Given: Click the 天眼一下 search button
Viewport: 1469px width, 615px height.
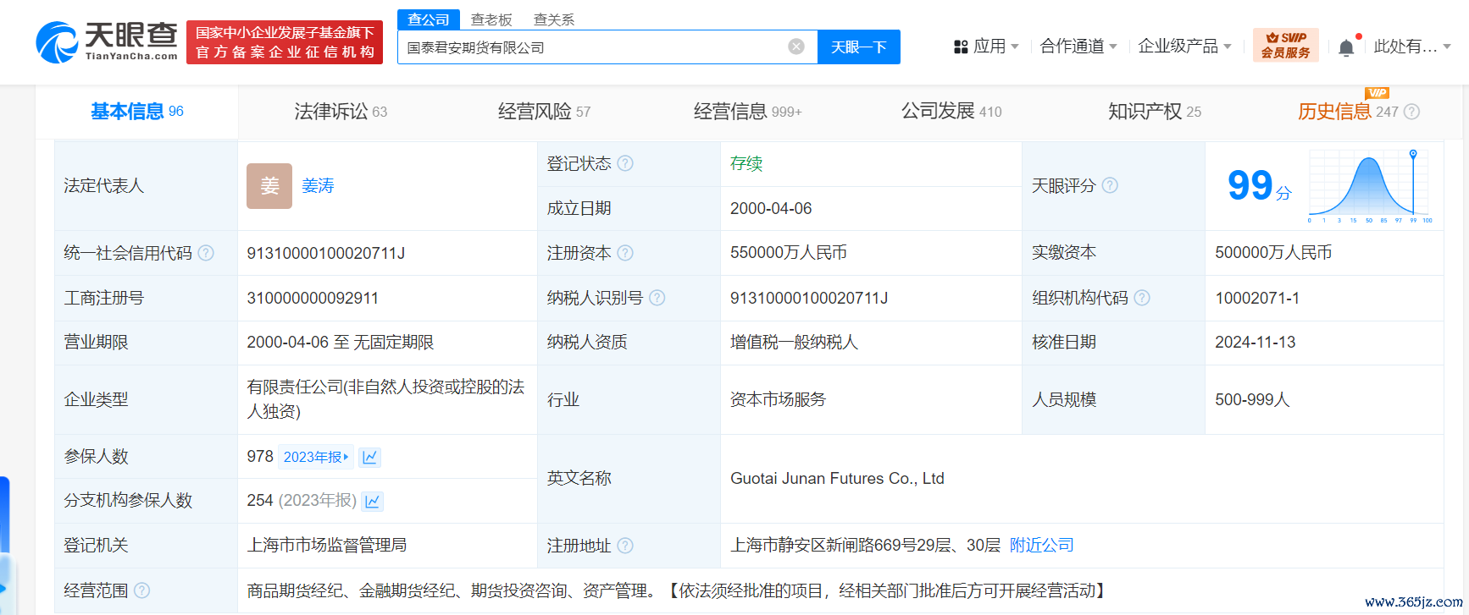Looking at the screenshot, I should point(859,47).
